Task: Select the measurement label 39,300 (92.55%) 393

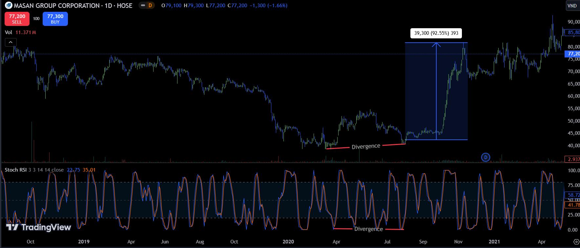Action: point(436,33)
